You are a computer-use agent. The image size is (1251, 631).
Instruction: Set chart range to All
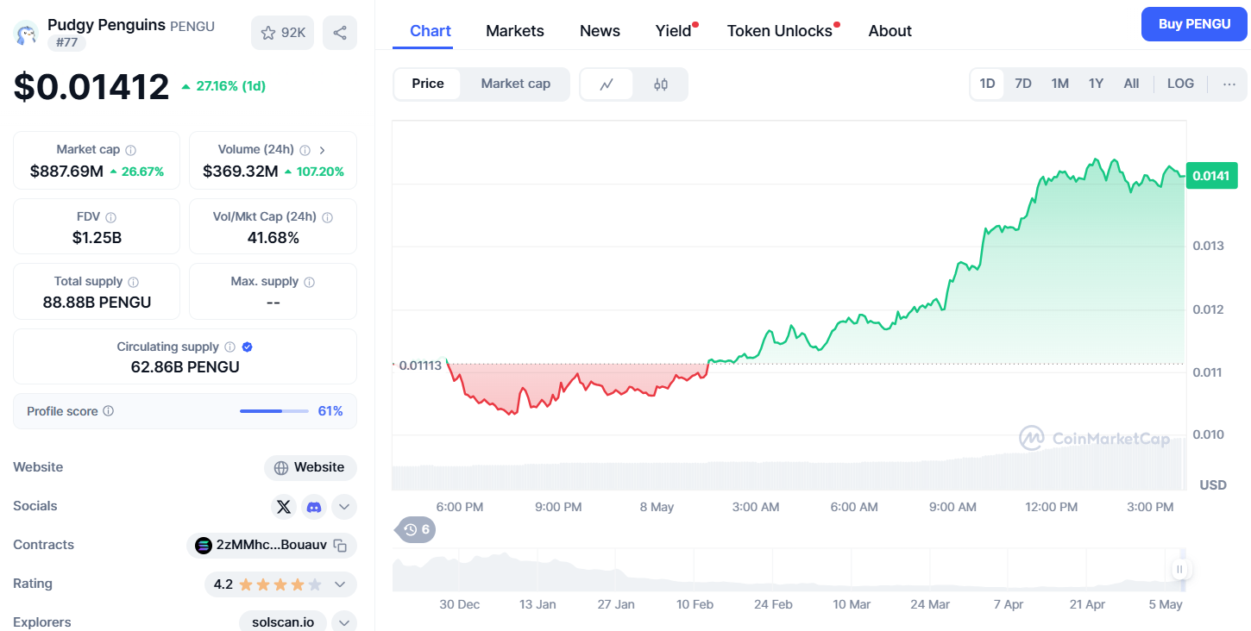point(1131,84)
